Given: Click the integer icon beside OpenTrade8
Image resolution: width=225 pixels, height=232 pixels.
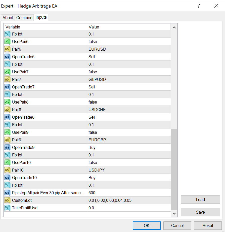Looking at the screenshot, I should [7, 117].
